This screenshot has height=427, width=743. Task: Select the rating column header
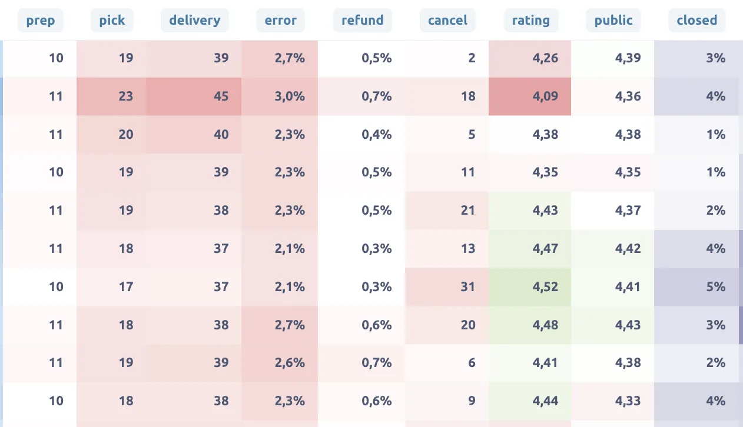(531, 21)
